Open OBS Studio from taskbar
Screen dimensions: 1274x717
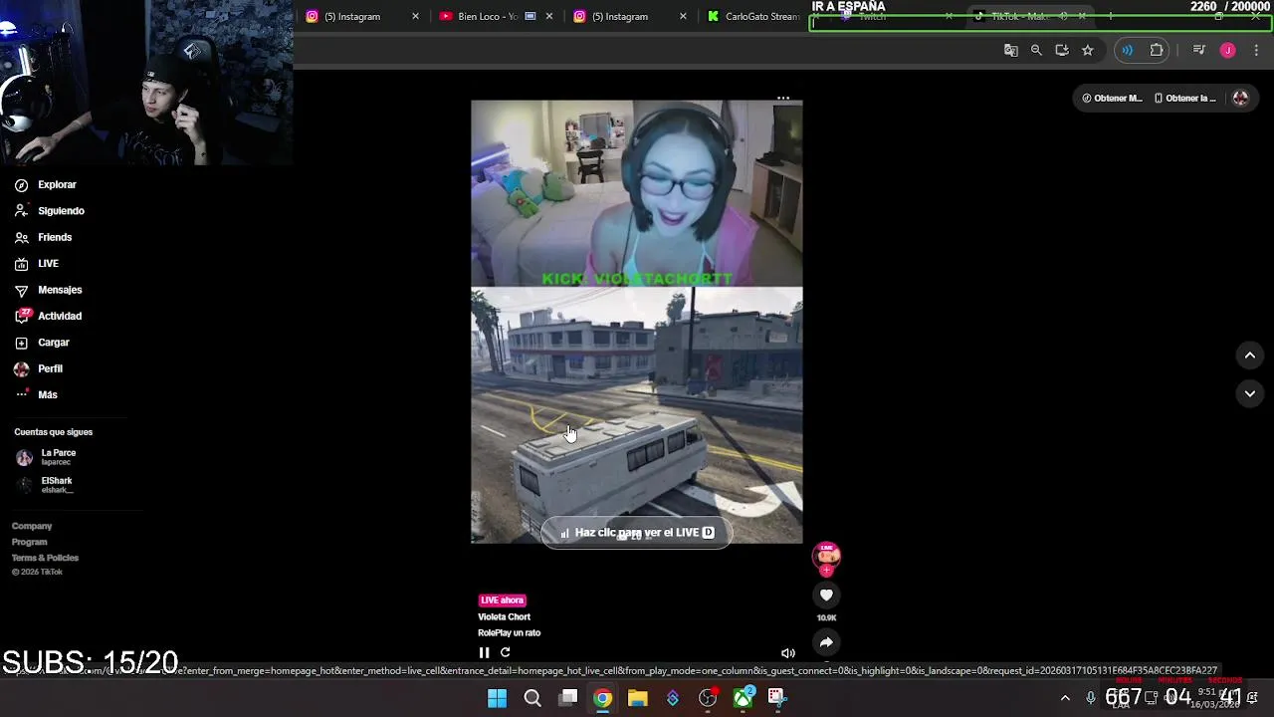[x=708, y=698]
